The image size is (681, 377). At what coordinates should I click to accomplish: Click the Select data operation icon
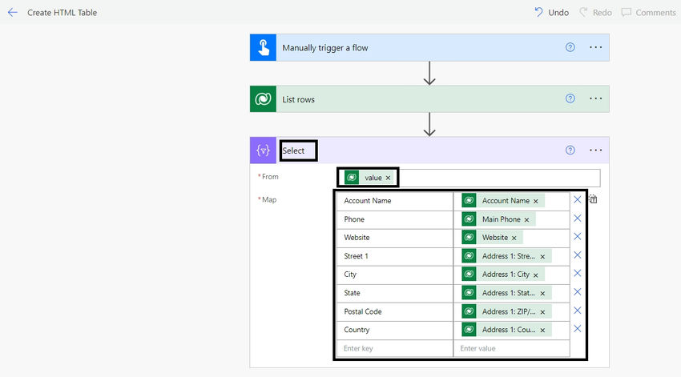(x=263, y=150)
